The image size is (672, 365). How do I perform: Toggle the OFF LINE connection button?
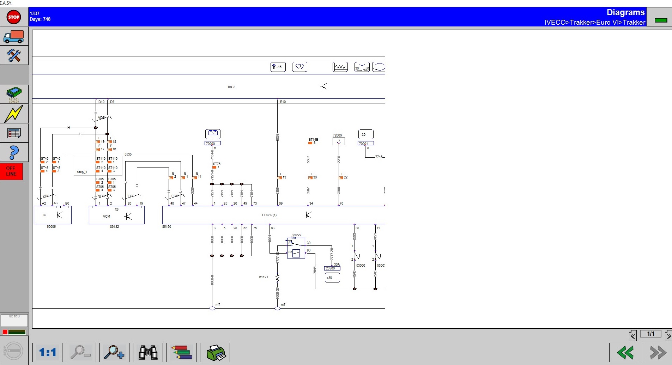pyautogui.click(x=11, y=171)
